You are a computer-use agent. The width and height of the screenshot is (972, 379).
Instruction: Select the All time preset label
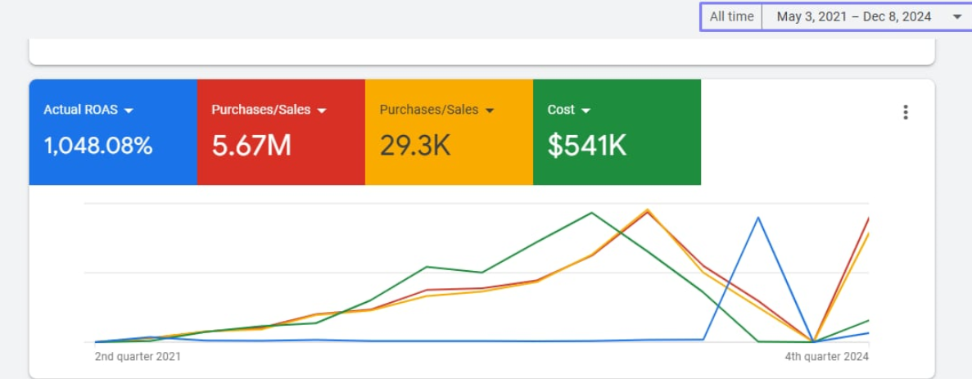coord(731,16)
